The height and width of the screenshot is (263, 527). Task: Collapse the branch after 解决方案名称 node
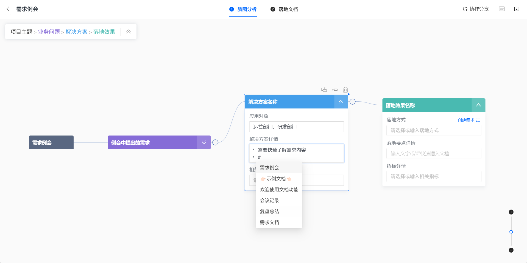click(353, 102)
